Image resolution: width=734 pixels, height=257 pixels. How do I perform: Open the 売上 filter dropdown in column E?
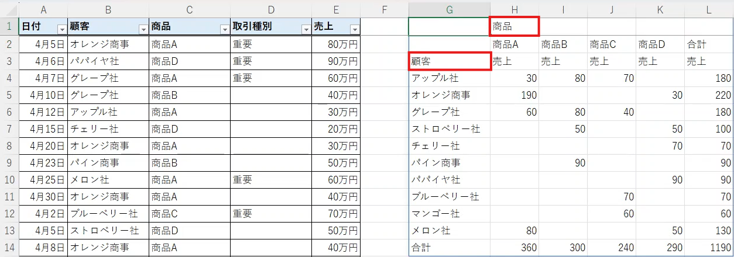tap(354, 29)
